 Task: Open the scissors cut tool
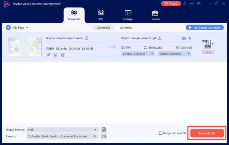coord(55,55)
